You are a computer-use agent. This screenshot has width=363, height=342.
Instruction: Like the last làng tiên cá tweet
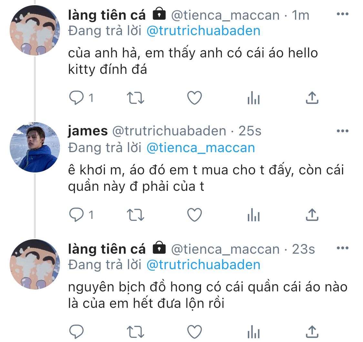tap(195, 332)
